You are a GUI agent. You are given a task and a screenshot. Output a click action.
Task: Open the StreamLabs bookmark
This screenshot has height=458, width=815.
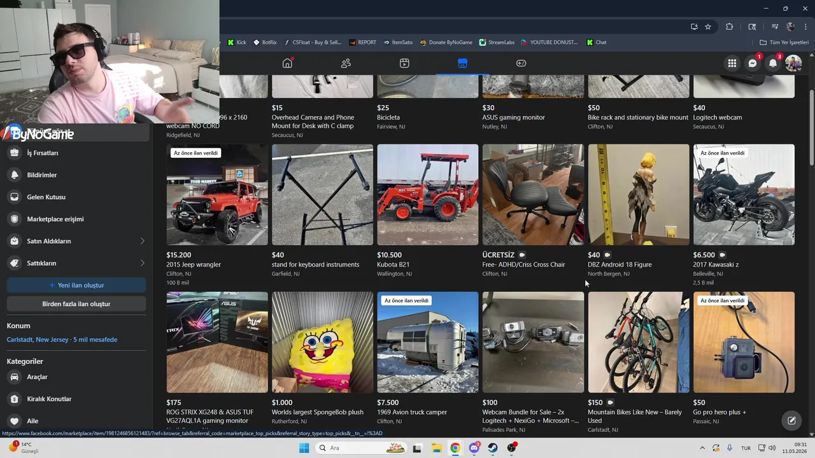pos(497,43)
